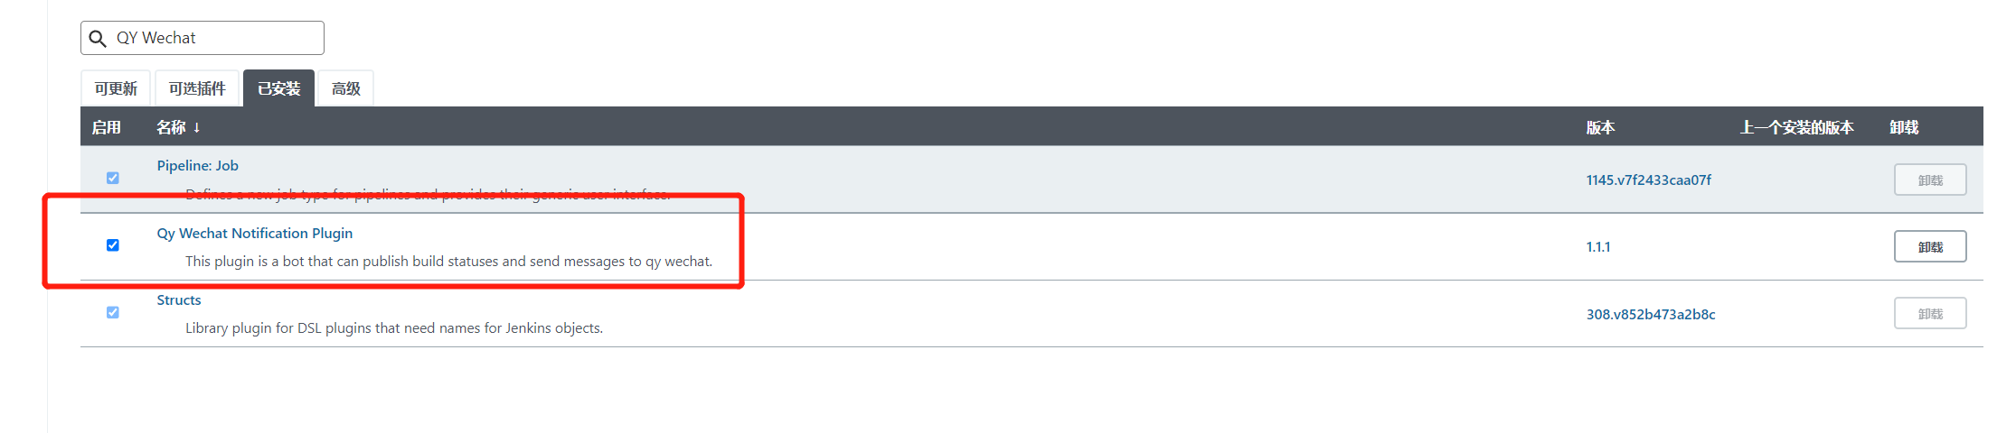Viewport: 2016px width, 433px height.
Task: Click the 启用 column header
Action: (x=106, y=127)
